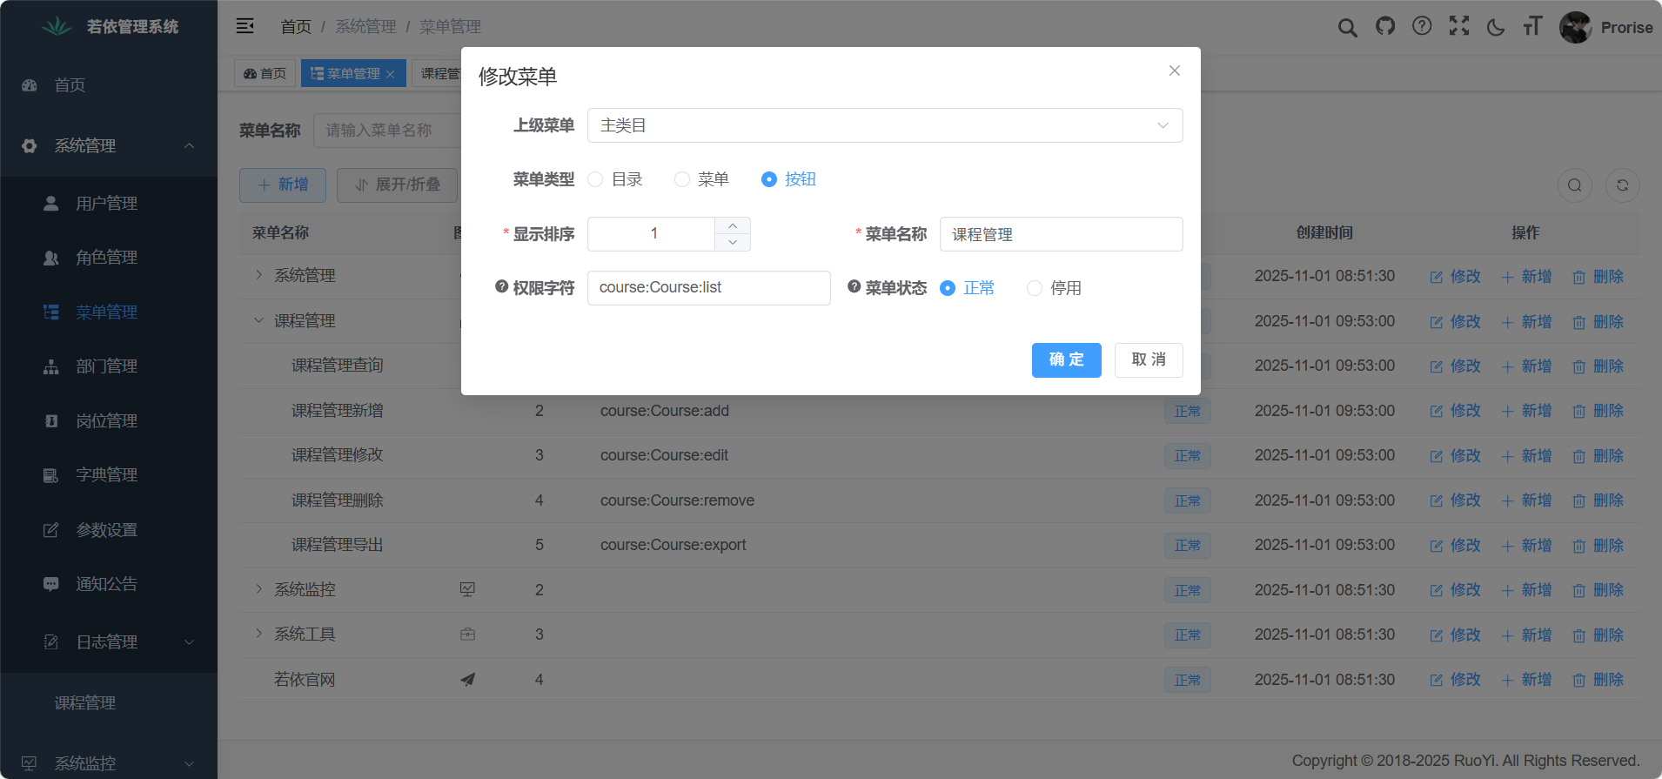Image resolution: width=1662 pixels, height=779 pixels.
Task: Close the 修改菜单 dialog with X
Action: click(1175, 71)
